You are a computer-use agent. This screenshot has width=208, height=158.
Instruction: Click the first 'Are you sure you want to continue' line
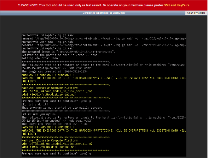56,101
